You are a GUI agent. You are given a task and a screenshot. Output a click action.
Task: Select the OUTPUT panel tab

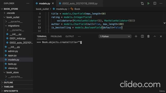click(70, 36)
